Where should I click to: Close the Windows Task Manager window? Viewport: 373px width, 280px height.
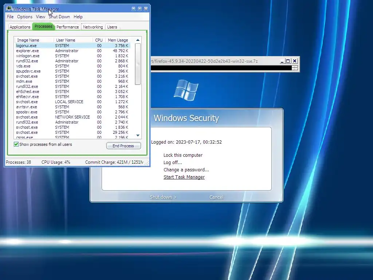tap(146, 9)
